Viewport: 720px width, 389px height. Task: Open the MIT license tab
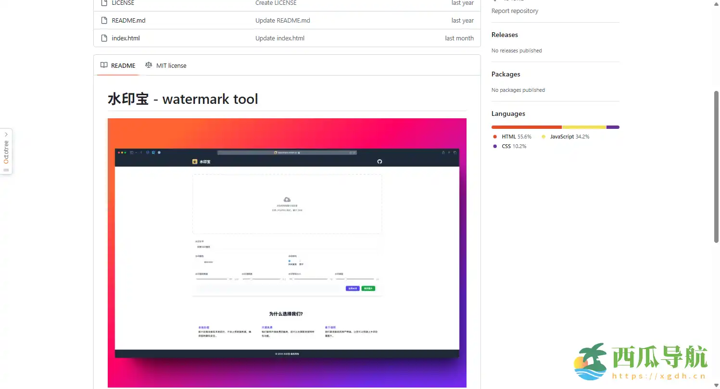point(171,66)
